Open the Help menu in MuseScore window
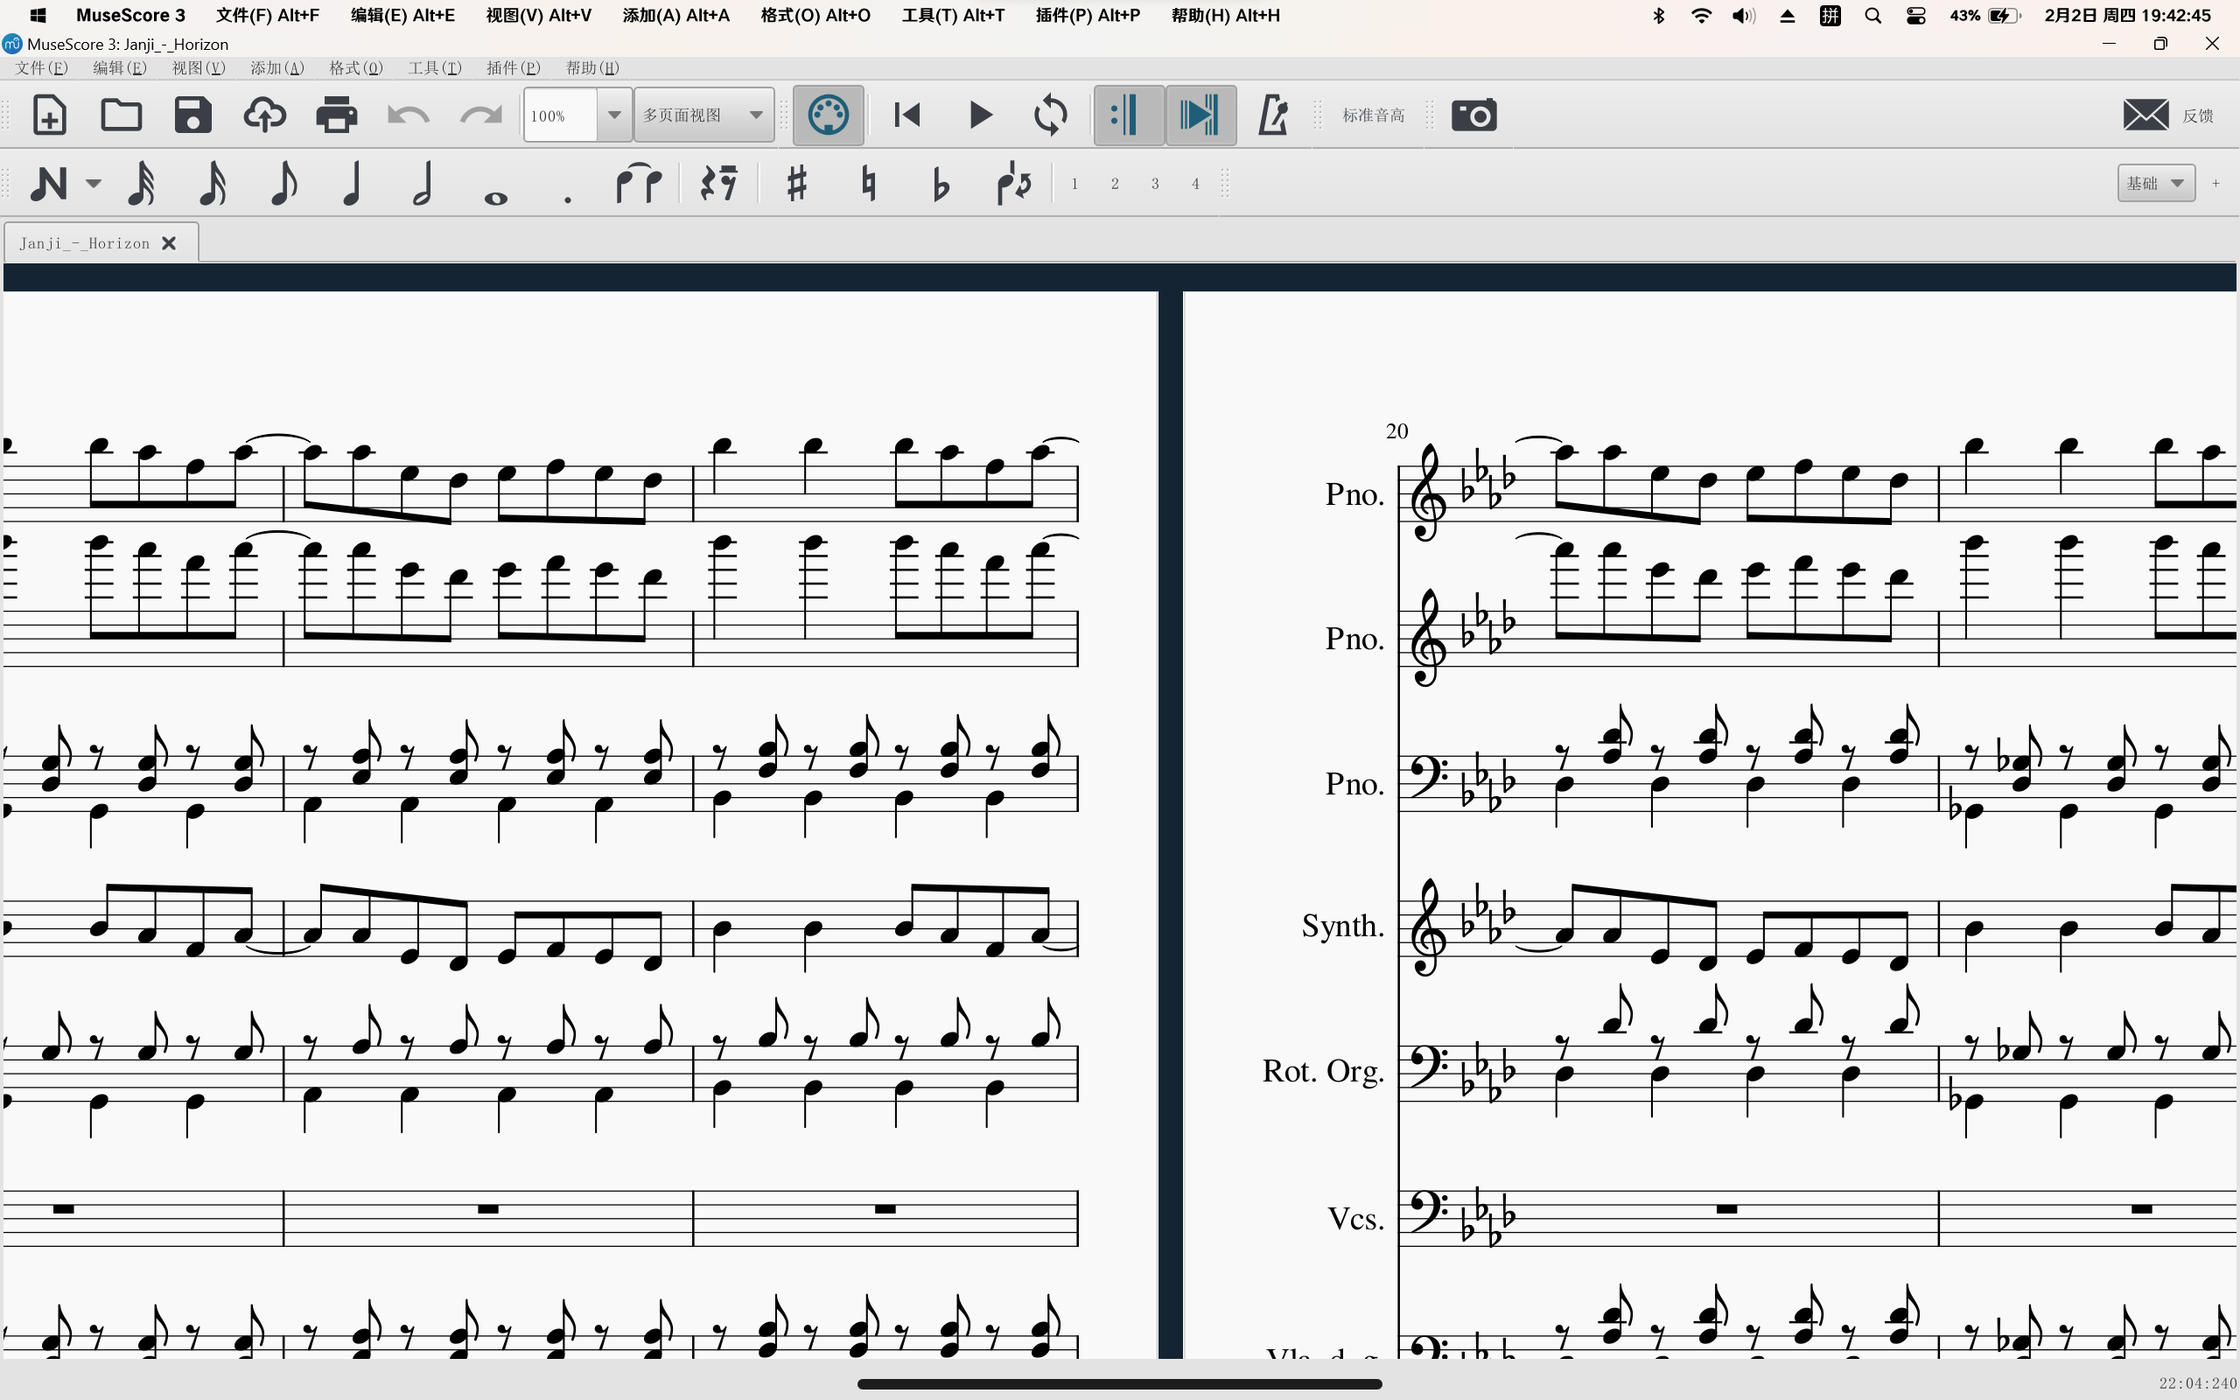2240x1400 pixels. [x=592, y=67]
